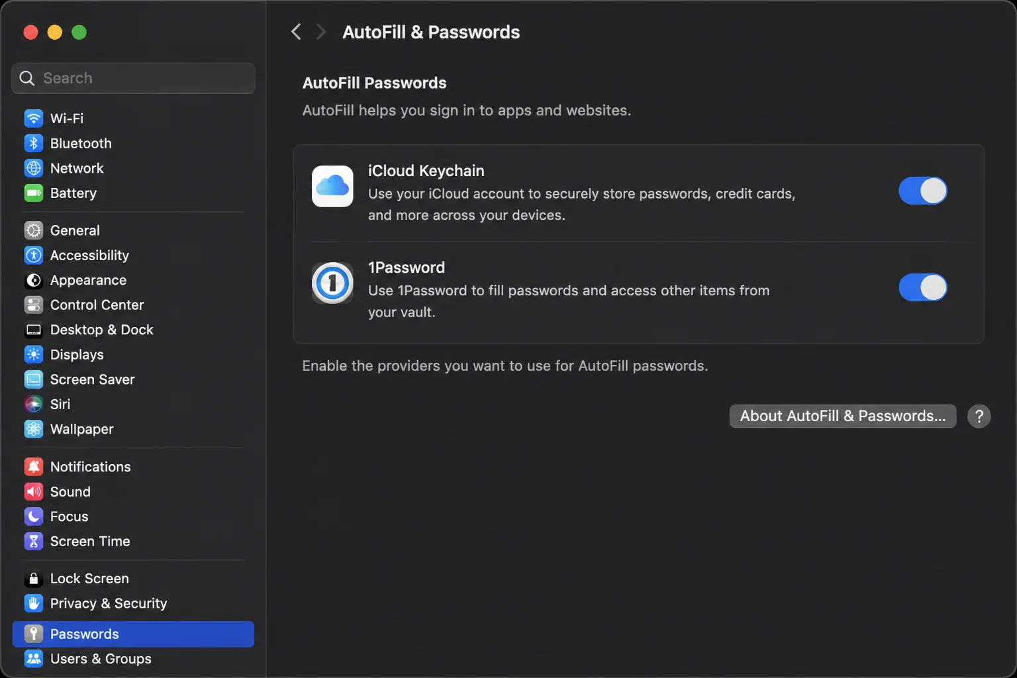Select Privacy & Security in sidebar
Screen dimensions: 1017x678
click(x=133, y=603)
